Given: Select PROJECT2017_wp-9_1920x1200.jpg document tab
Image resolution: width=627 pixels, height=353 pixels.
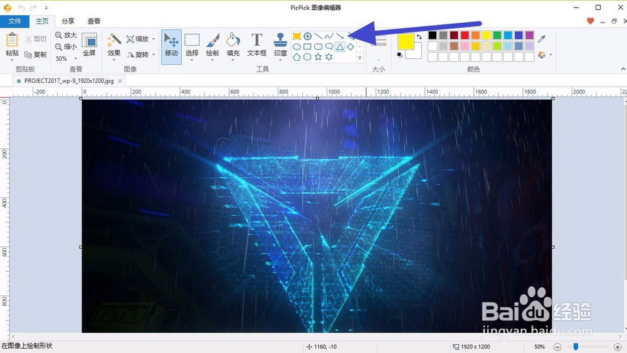Looking at the screenshot, I should click(x=69, y=81).
